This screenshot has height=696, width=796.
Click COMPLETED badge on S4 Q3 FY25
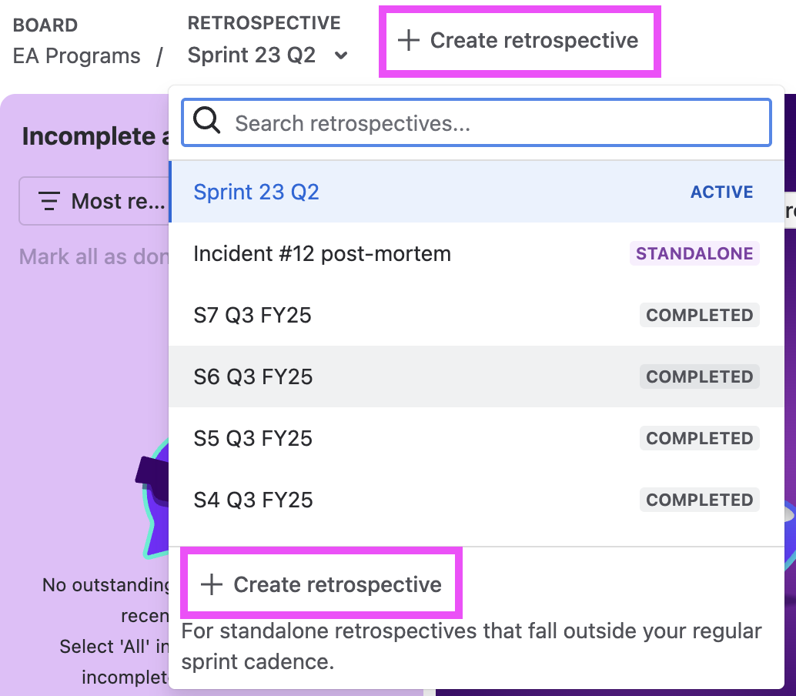point(700,500)
